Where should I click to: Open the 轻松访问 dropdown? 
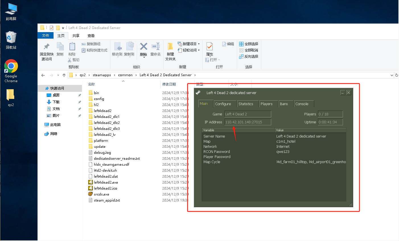coord(189,50)
